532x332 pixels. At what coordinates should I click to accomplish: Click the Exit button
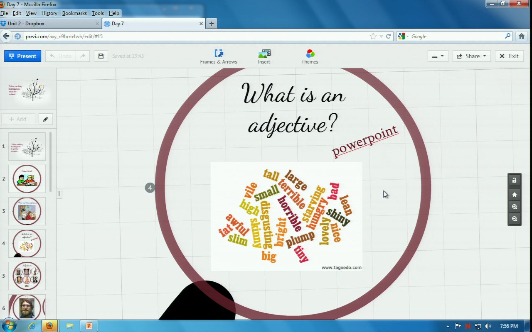[509, 56]
